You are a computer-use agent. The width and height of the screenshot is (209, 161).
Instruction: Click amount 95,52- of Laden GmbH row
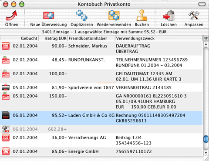(59, 115)
